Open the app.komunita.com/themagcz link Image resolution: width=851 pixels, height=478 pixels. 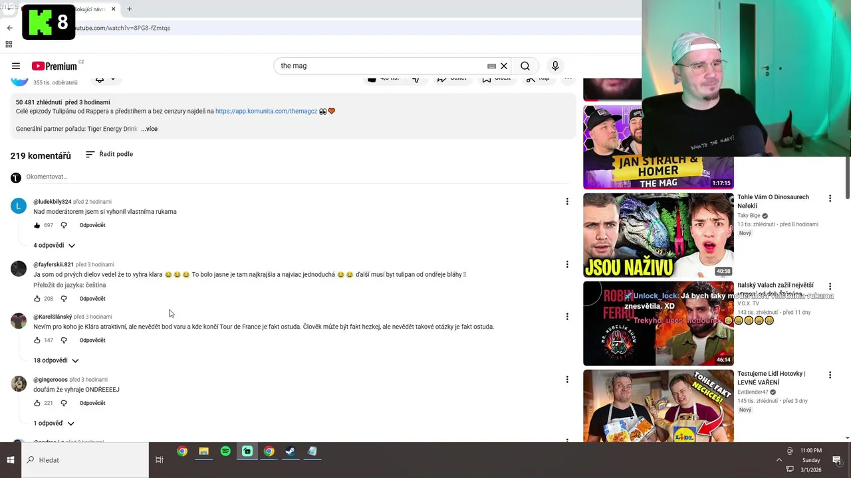click(x=266, y=111)
